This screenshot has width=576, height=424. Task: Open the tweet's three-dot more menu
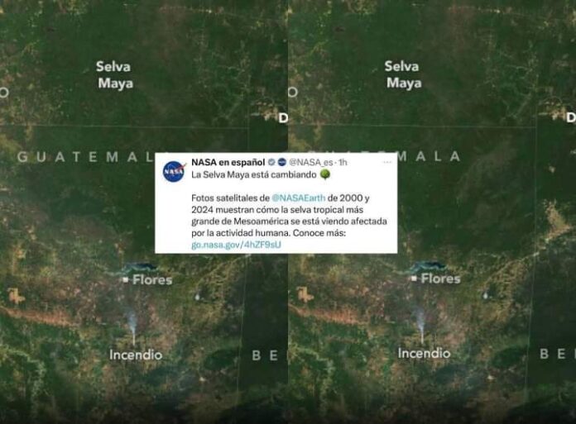(386, 162)
